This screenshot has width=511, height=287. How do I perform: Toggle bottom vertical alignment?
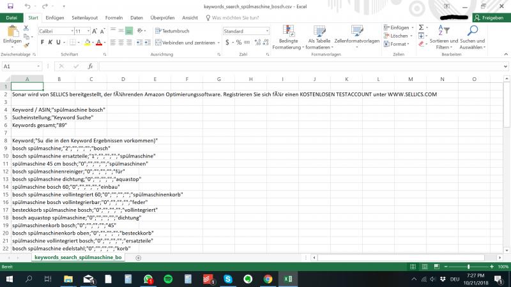(x=129, y=31)
